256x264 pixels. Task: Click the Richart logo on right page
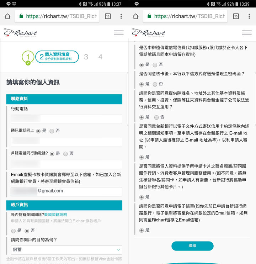pos(148,33)
